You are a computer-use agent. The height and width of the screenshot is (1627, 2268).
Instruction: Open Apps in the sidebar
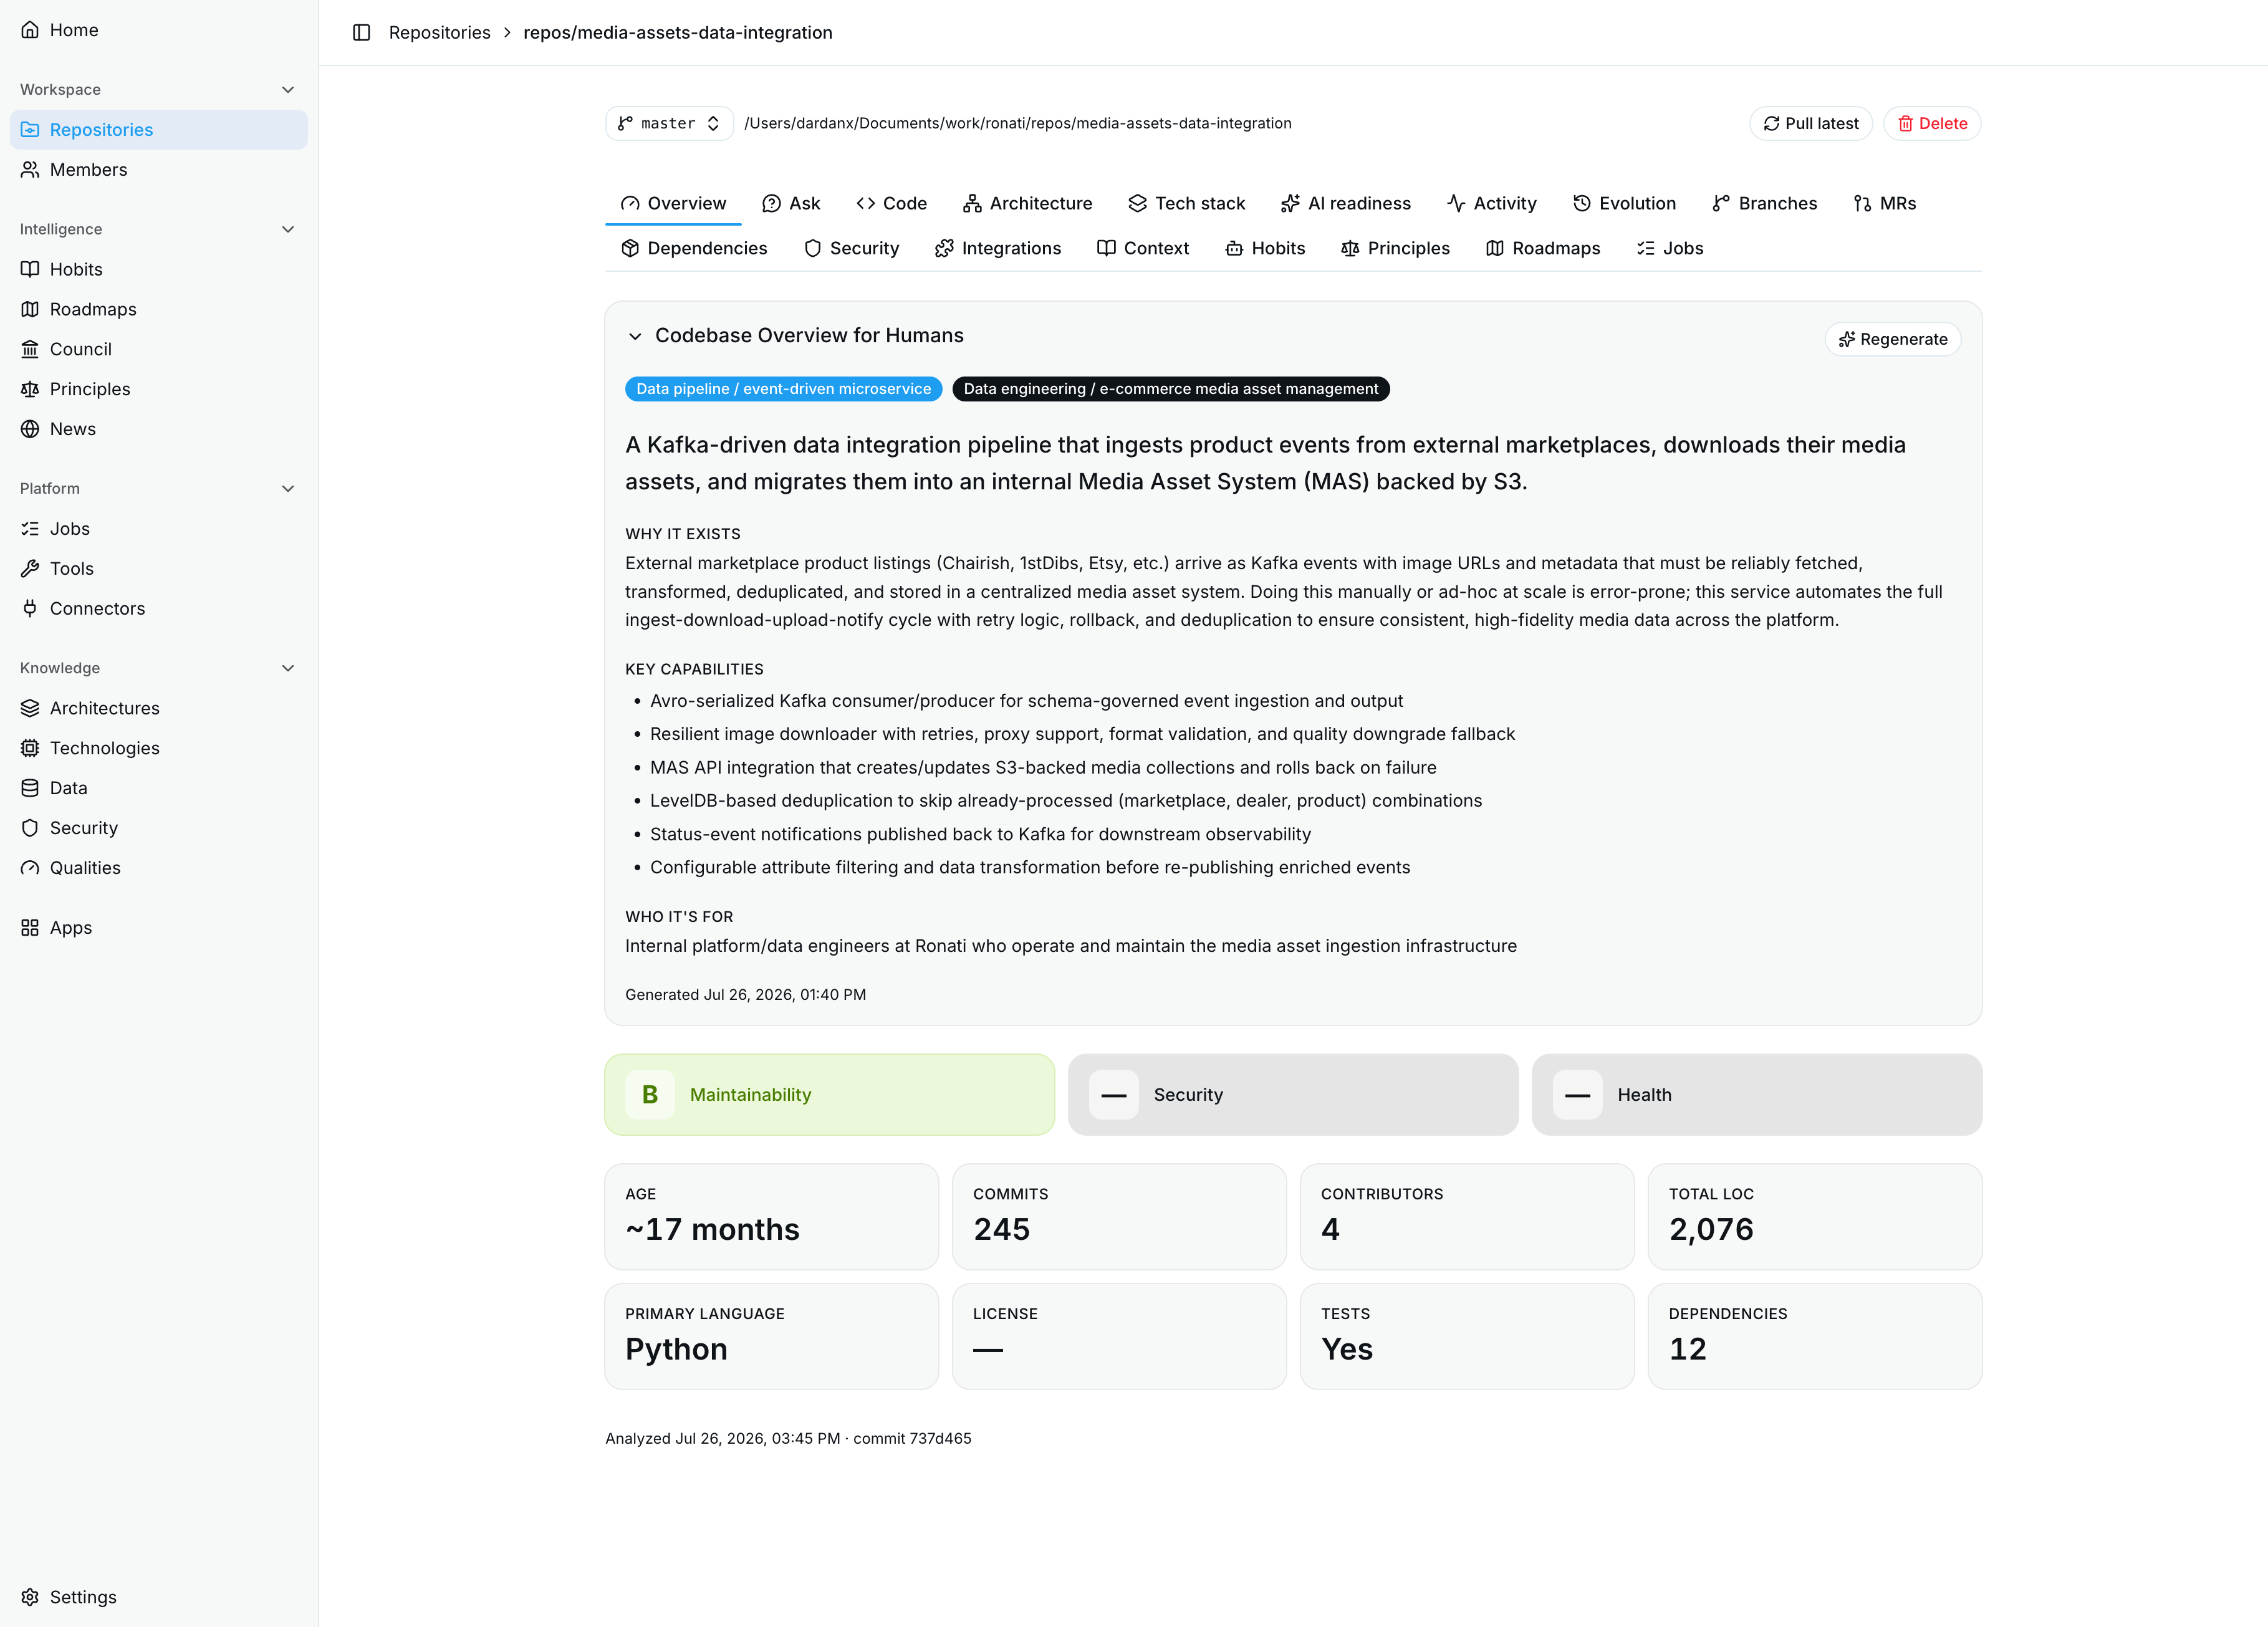159,928
